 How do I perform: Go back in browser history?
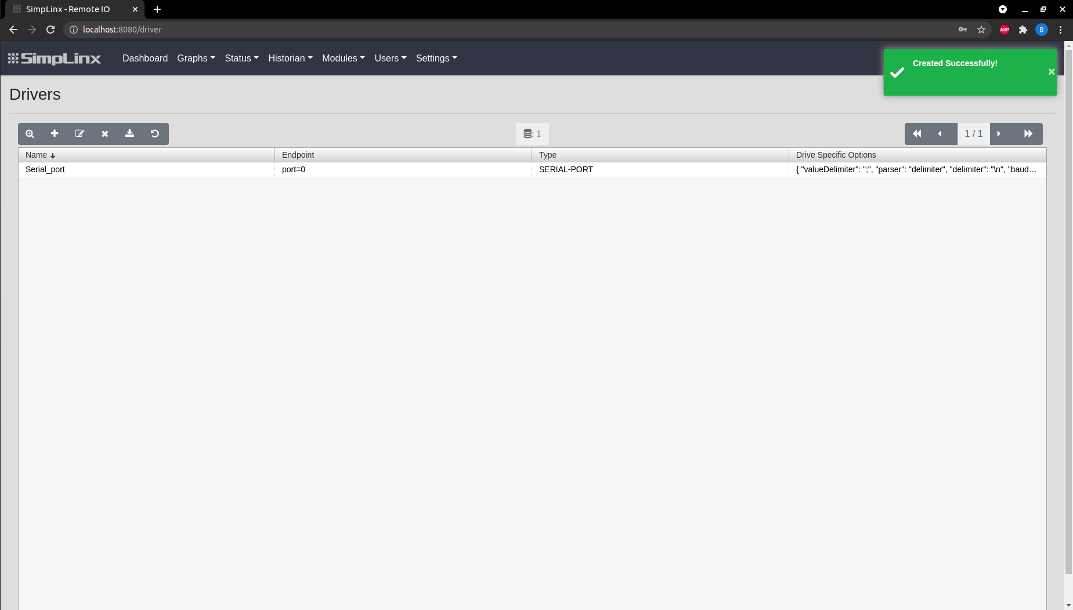point(13,30)
